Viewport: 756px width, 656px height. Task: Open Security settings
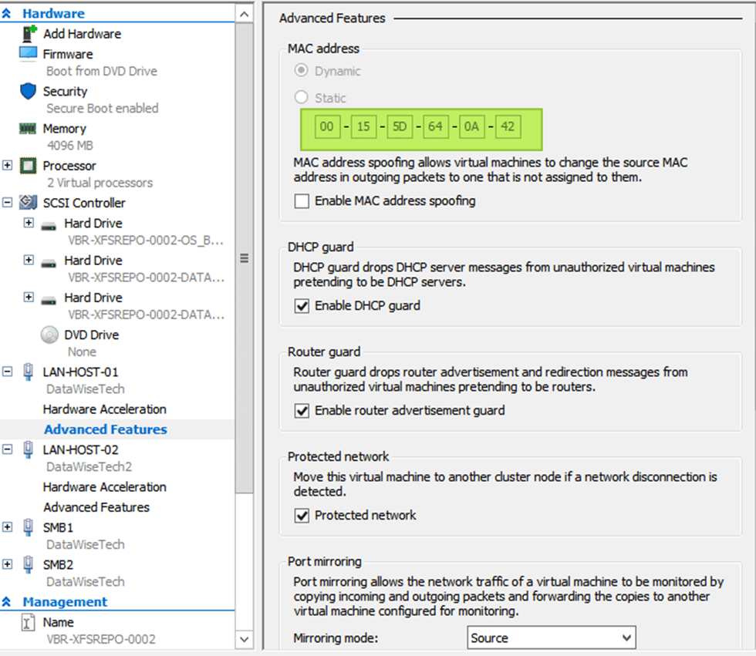[x=65, y=91]
